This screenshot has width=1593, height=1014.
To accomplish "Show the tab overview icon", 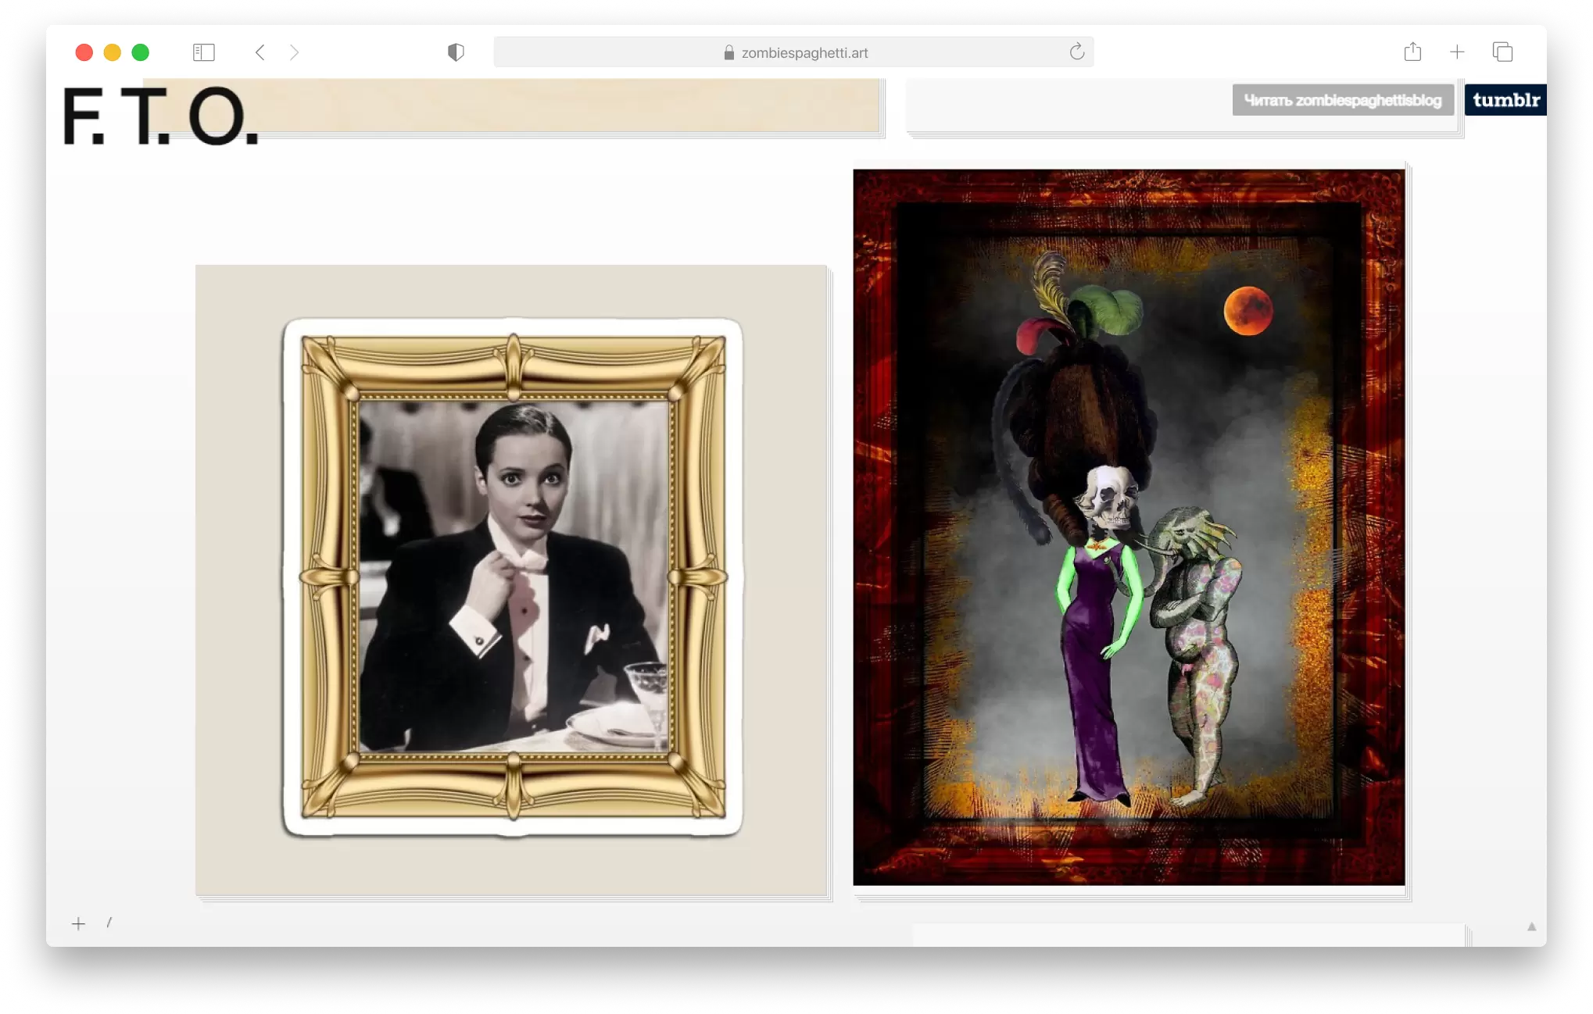I will 1502,52.
